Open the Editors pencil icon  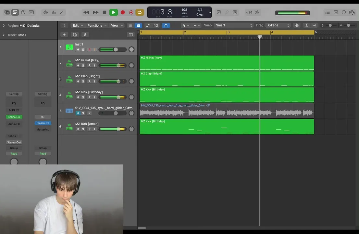tap(61, 12)
